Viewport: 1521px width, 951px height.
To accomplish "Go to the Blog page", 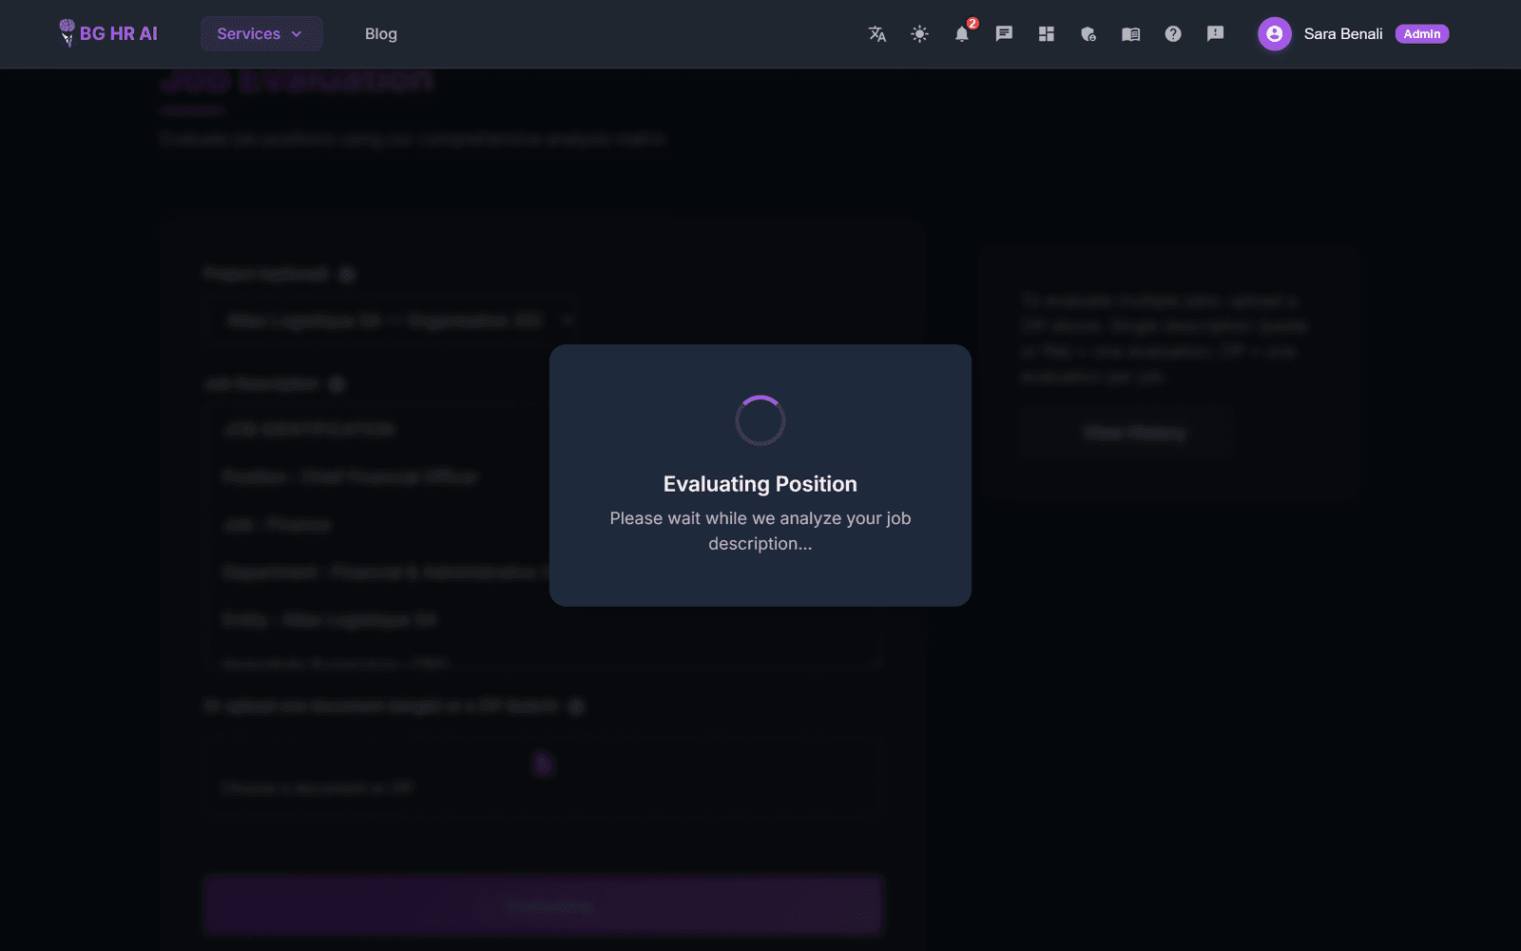I will [x=381, y=33].
